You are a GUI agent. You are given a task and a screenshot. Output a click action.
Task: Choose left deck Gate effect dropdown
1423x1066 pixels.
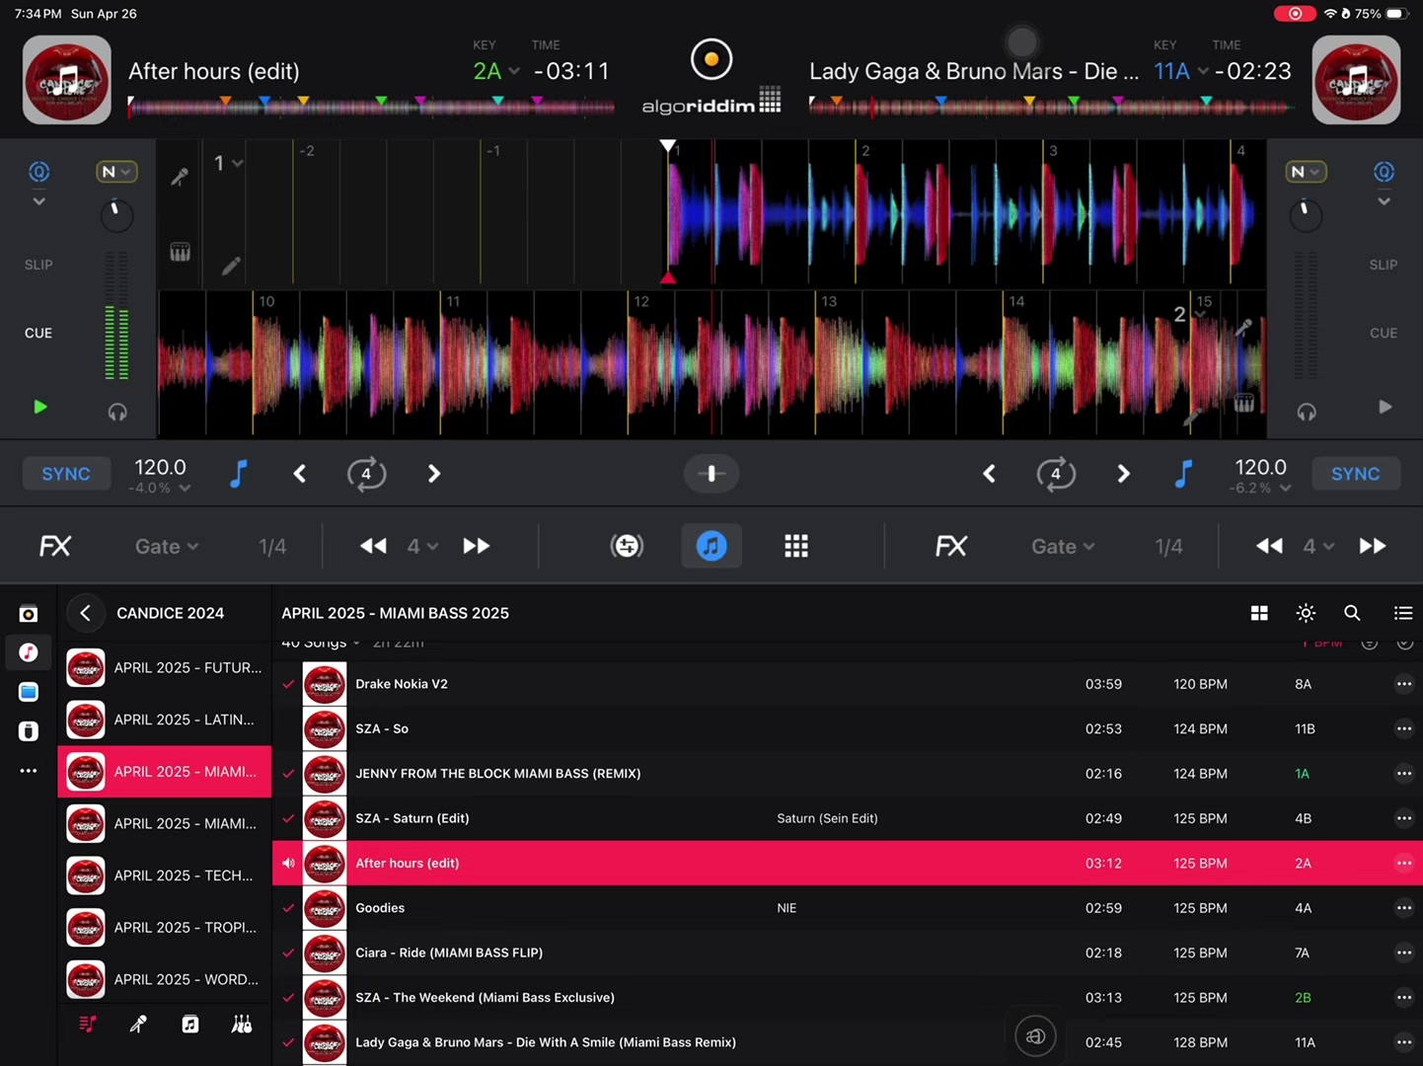tap(167, 547)
